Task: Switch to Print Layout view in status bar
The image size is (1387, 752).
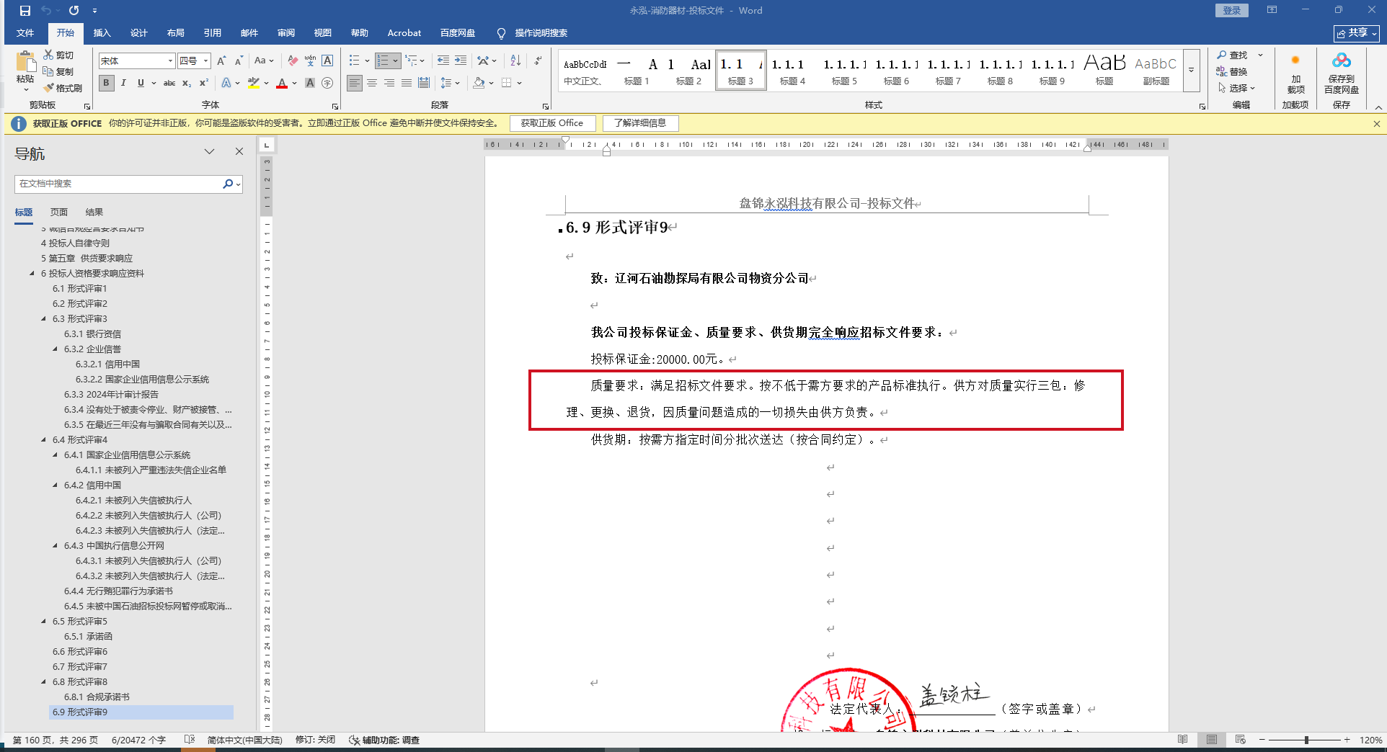Action: click(x=1212, y=740)
